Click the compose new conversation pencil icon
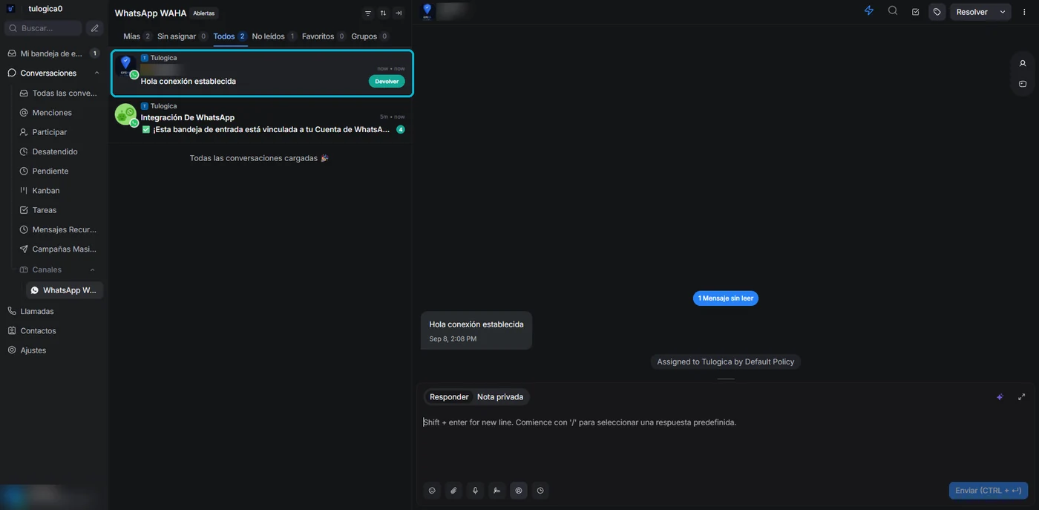Viewport: 1039px width, 510px height. (x=94, y=28)
